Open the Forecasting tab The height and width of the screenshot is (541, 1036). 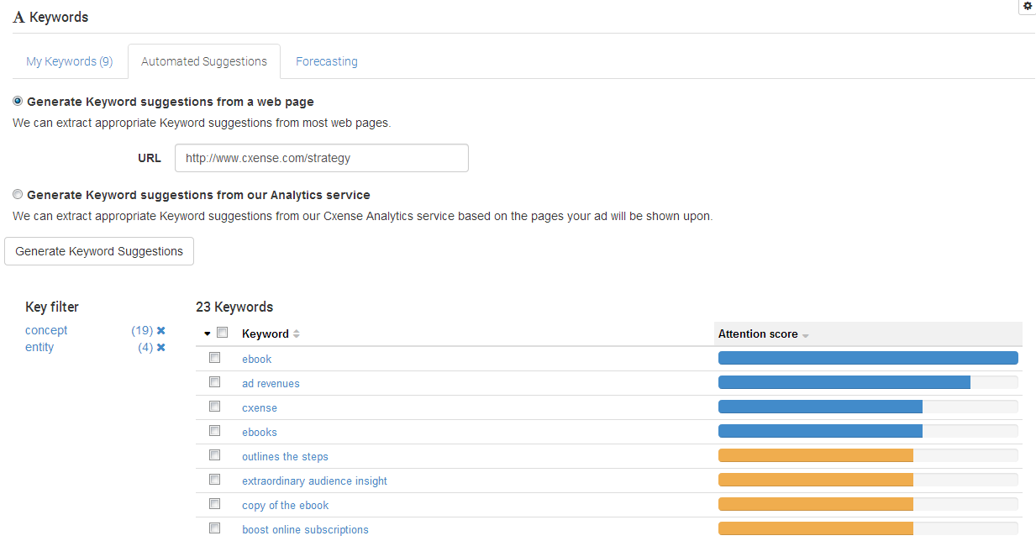pyautogui.click(x=327, y=61)
